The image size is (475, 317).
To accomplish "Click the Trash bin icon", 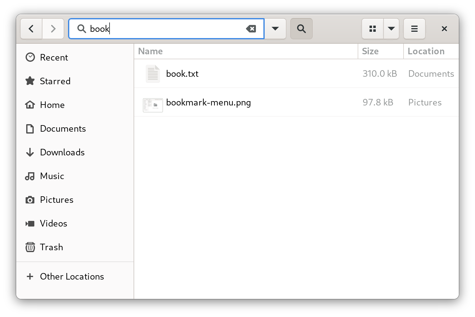I will point(30,247).
